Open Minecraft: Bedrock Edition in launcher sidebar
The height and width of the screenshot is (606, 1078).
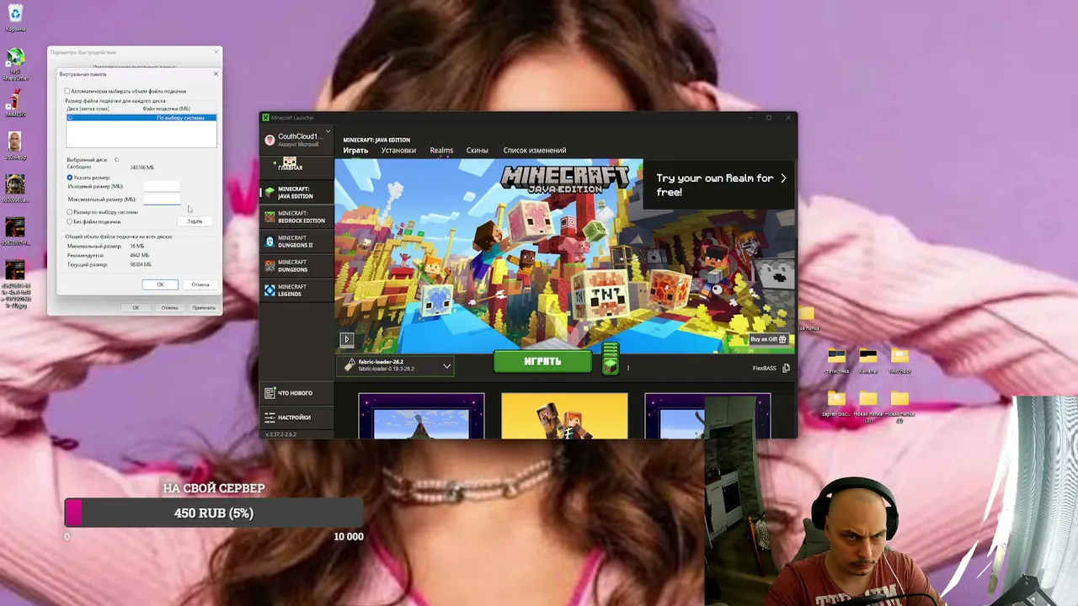[296, 217]
